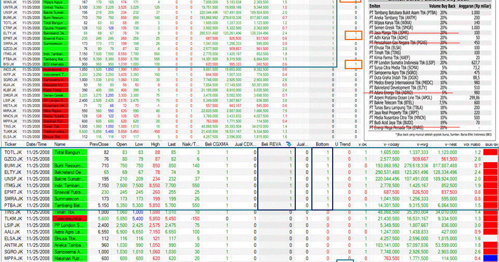This screenshot has height=262, width=499.
Task: Click the Aneka Tamba... name cell
Action: tap(69, 245)
